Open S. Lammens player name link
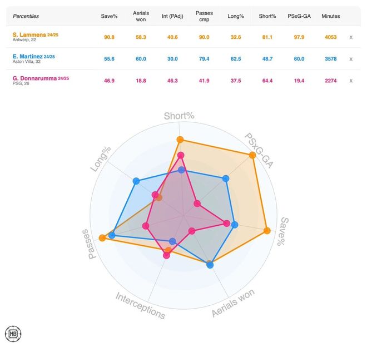Screen dimensions: 367x347 (29, 34)
